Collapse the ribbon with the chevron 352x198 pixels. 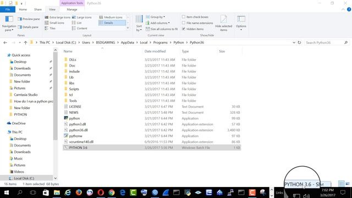[x=343, y=9]
